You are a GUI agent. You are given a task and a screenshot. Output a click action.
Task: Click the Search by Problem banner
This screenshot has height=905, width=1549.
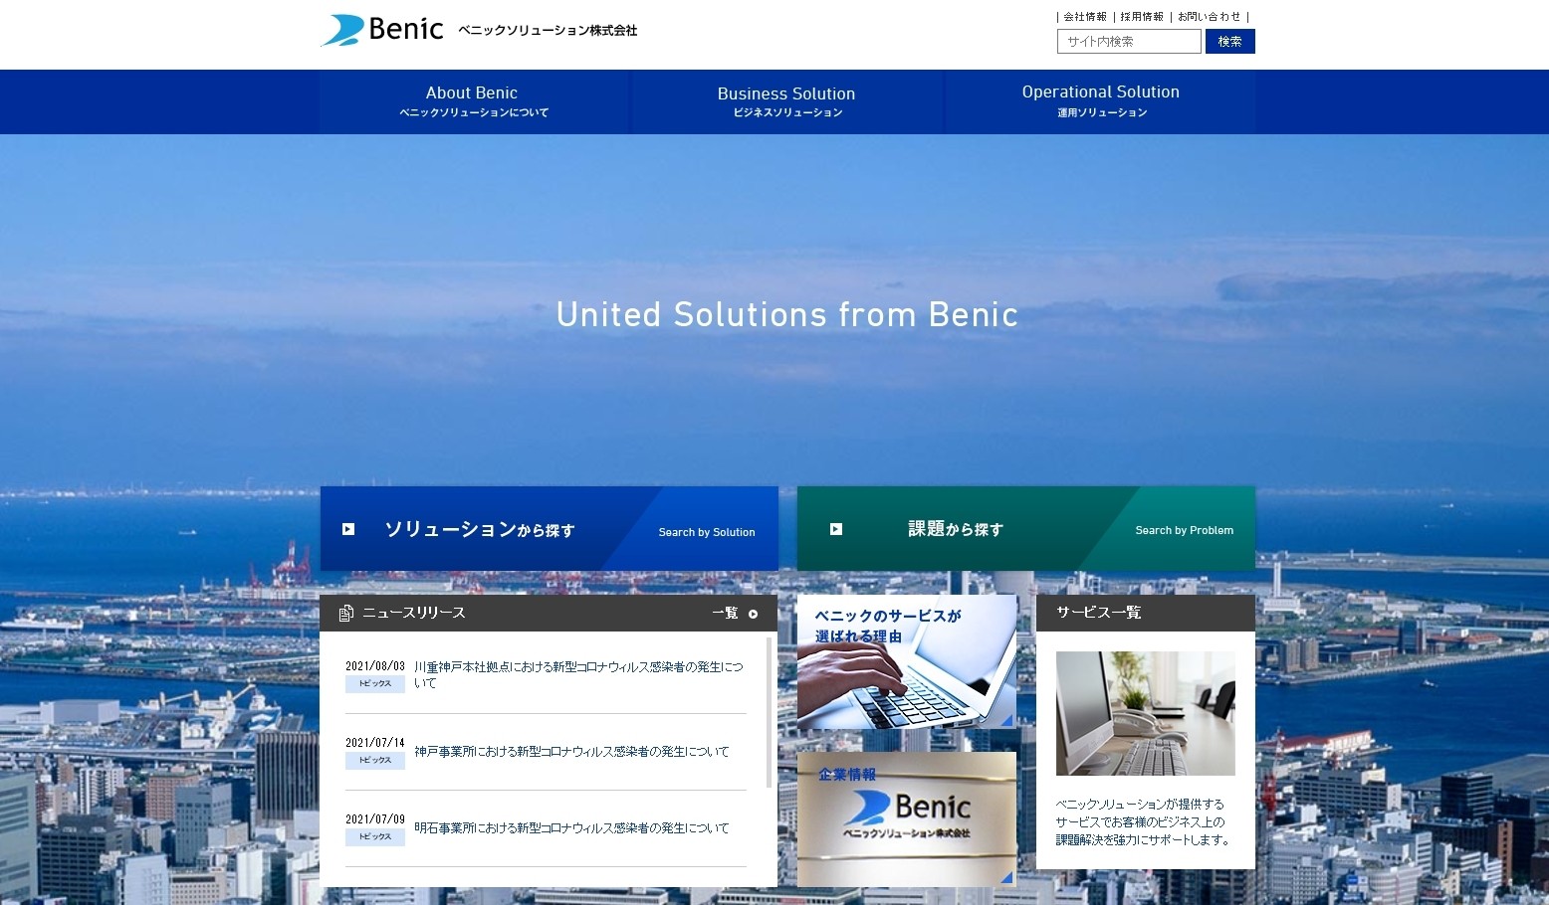tap(1025, 528)
